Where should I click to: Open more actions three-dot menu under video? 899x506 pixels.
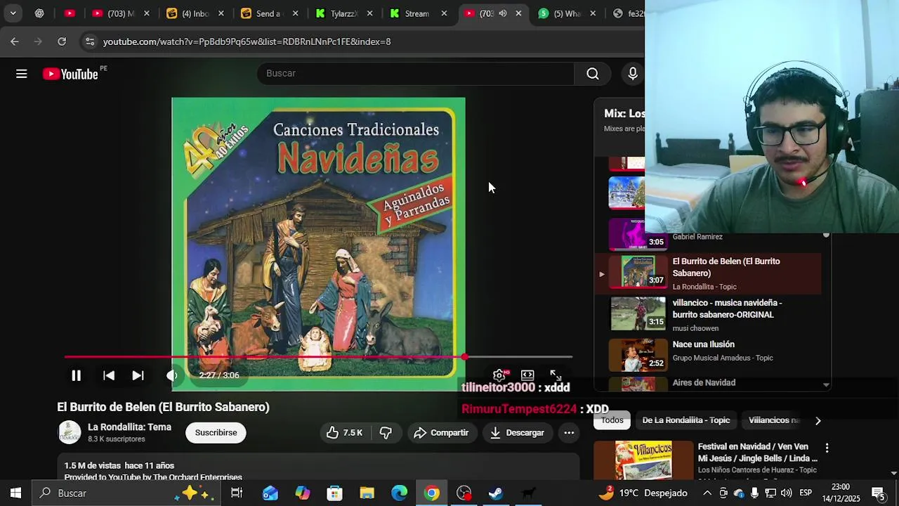(569, 433)
